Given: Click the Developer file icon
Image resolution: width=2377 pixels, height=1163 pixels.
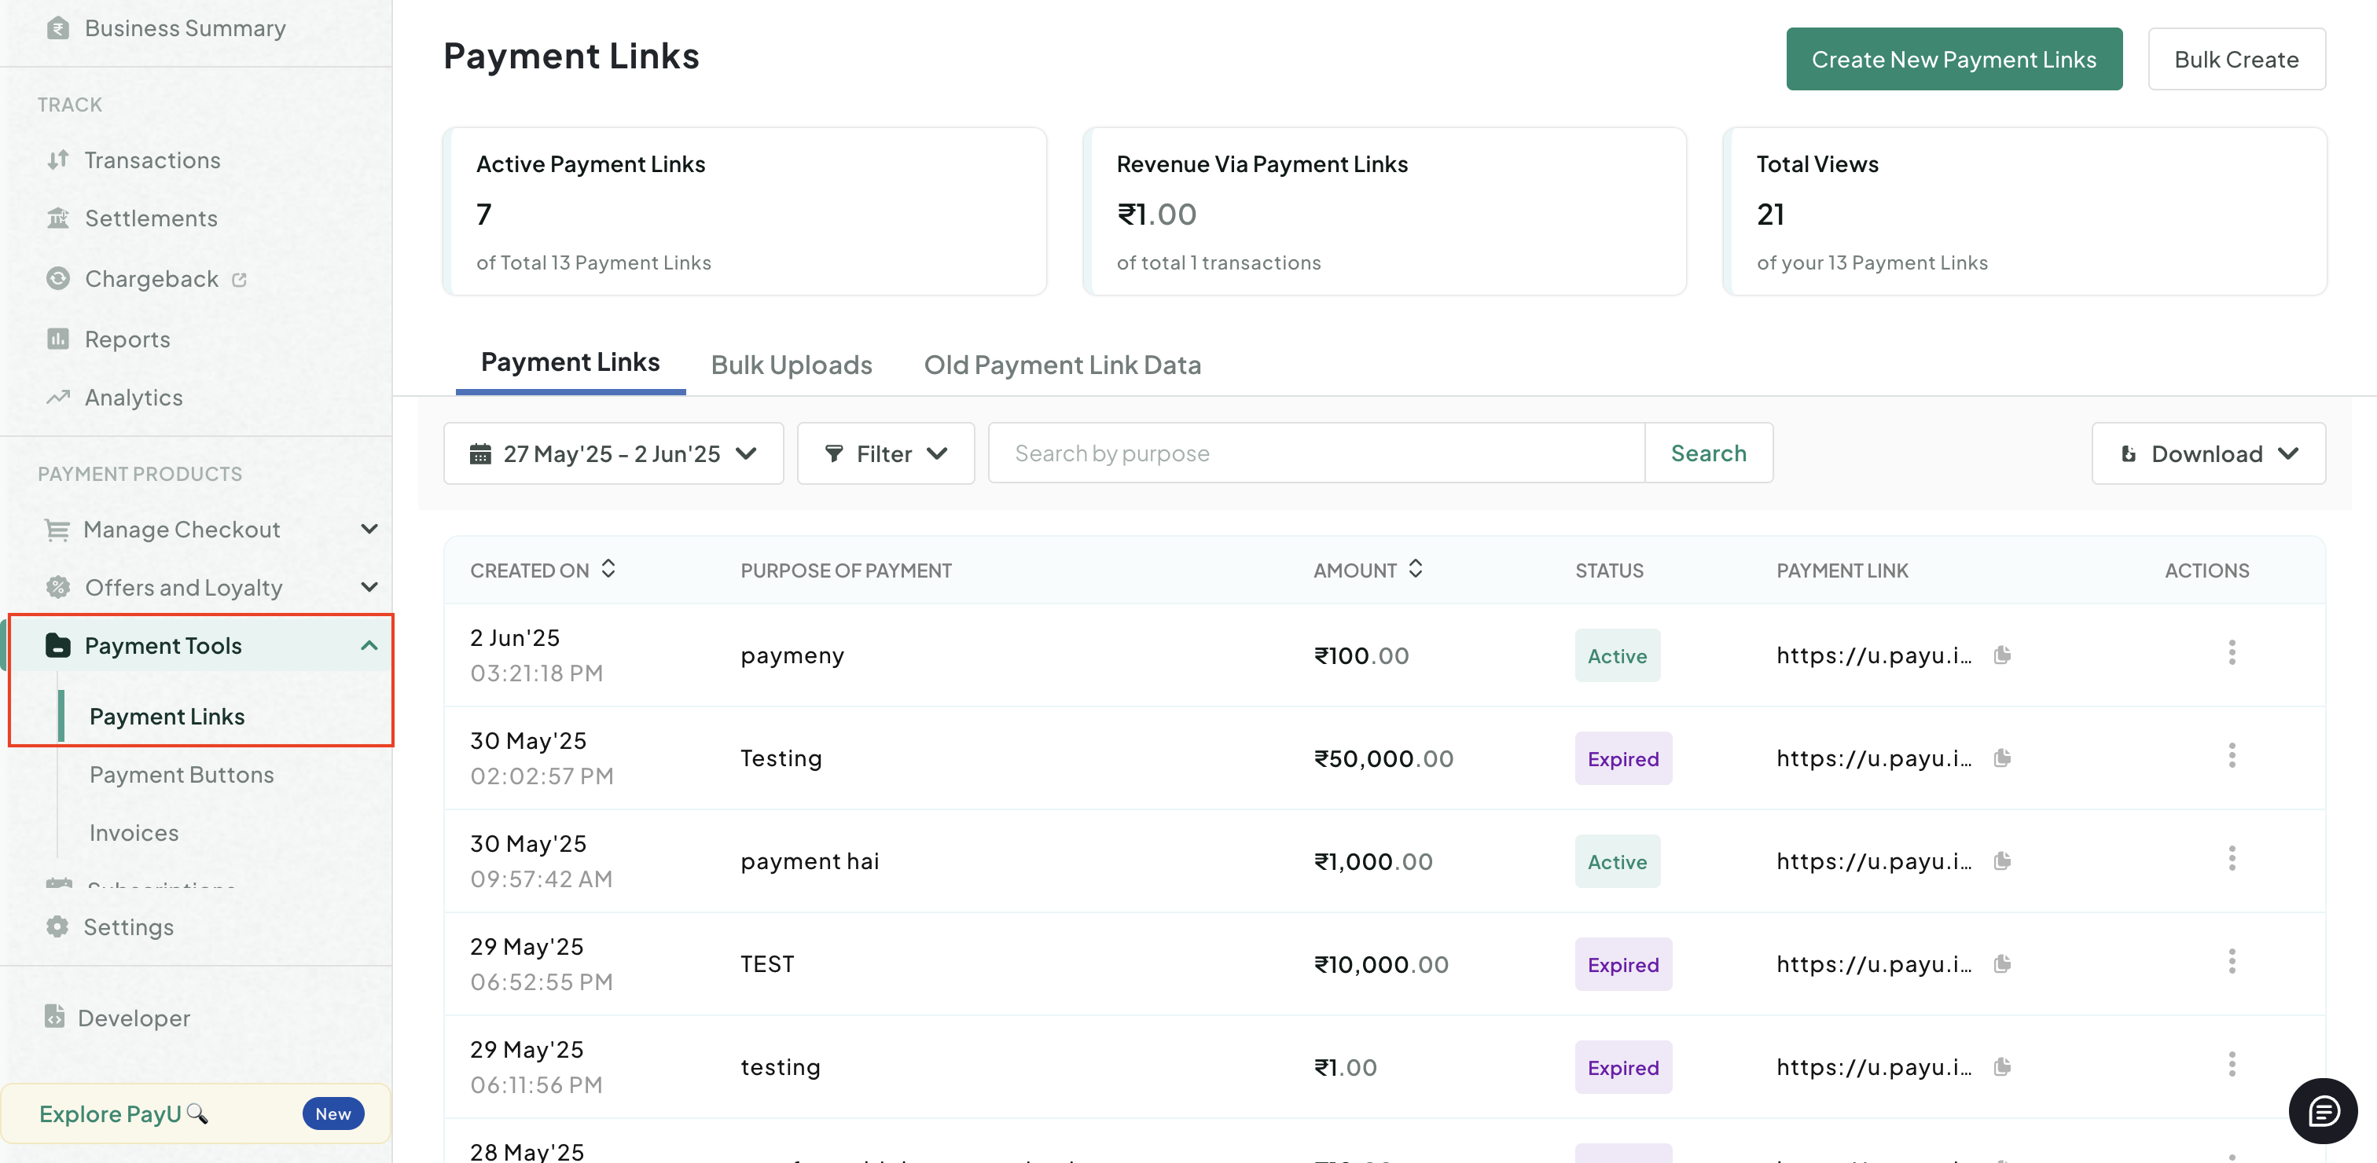Looking at the screenshot, I should 54,1016.
